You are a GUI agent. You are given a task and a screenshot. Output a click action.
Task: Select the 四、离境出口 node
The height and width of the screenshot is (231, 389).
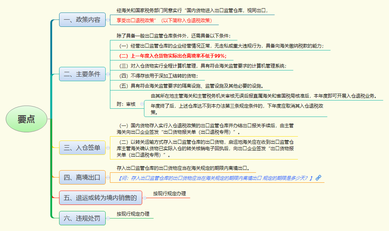[x=82, y=177]
